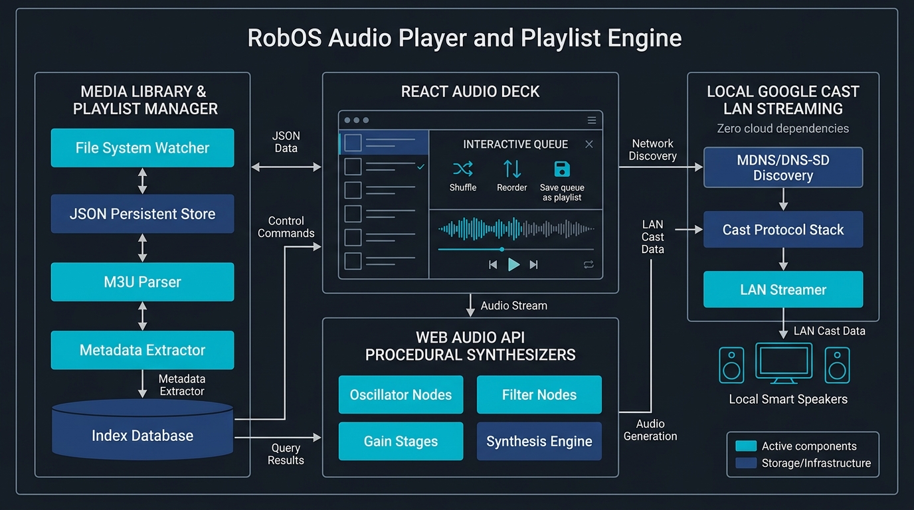
Task: Select the Oscillator Nodes block
Action: (401, 394)
